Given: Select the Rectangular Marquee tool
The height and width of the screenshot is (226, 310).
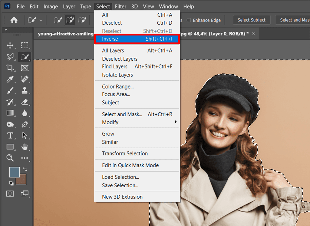Looking at the screenshot, I should [x=25, y=46].
